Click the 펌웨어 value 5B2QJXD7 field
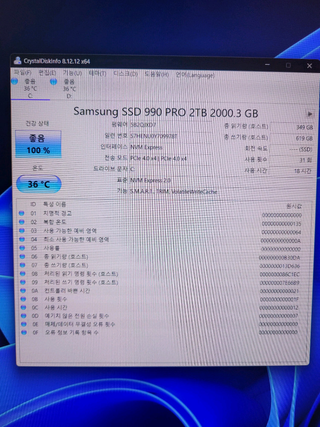Image resolution: width=320 pixels, height=427 pixels. (170, 125)
